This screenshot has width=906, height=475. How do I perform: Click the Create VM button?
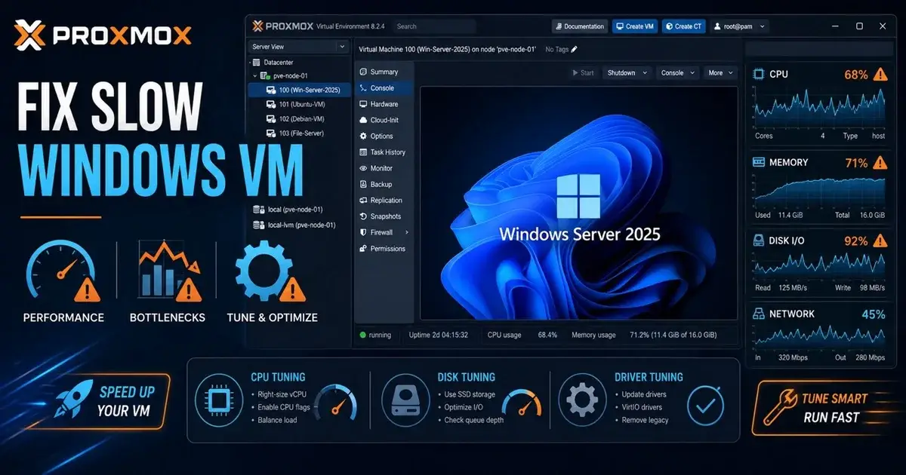tap(634, 26)
